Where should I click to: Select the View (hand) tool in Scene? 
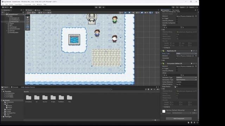coord(27,17)
